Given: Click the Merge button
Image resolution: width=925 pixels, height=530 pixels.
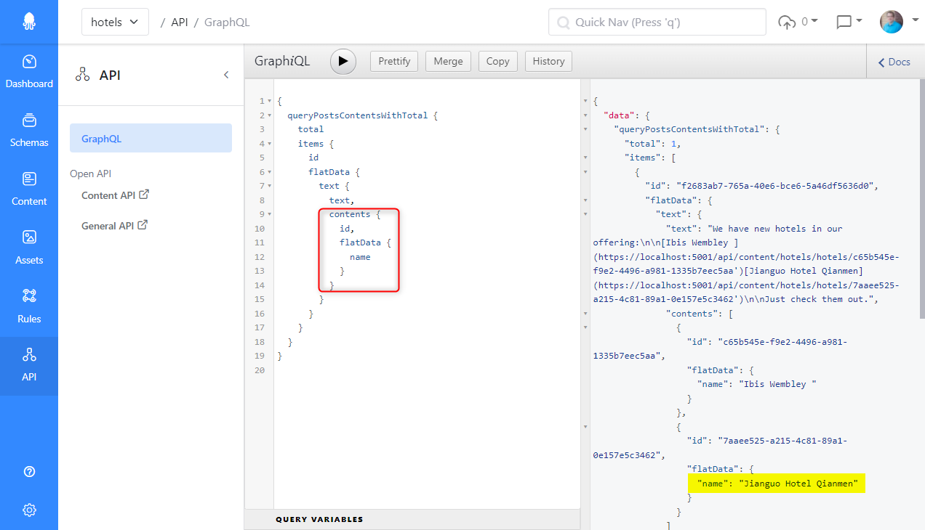Looking at the screenshot, I should (448, 62).
